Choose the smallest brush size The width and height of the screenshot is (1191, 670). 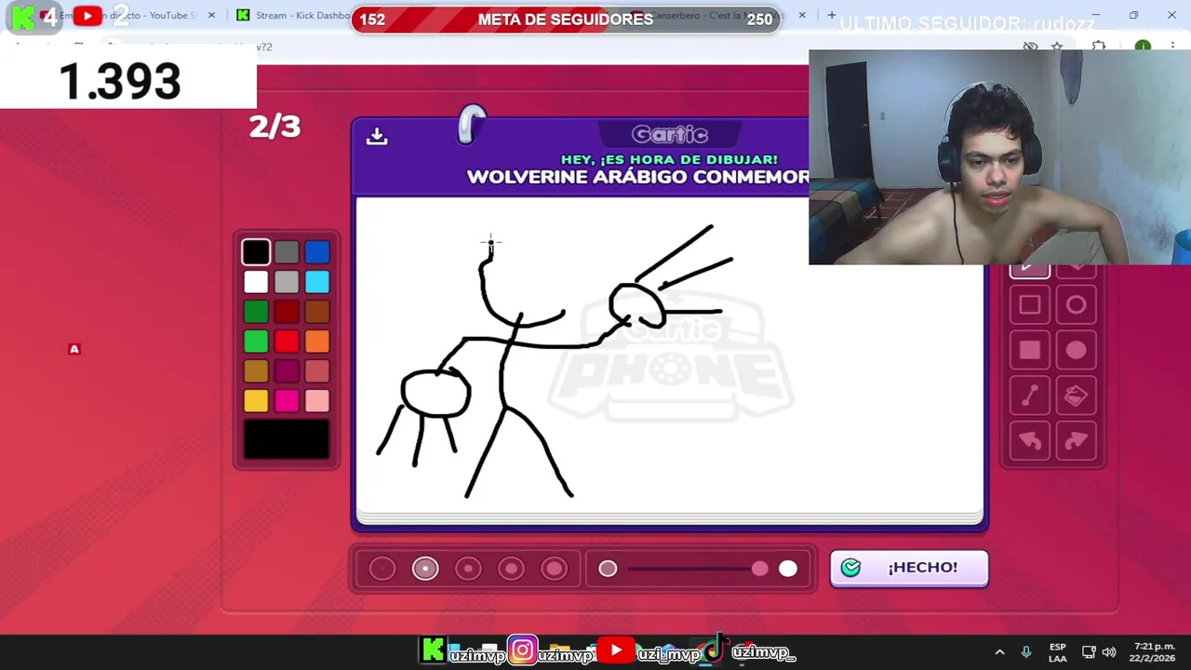(x=382, y=569)
